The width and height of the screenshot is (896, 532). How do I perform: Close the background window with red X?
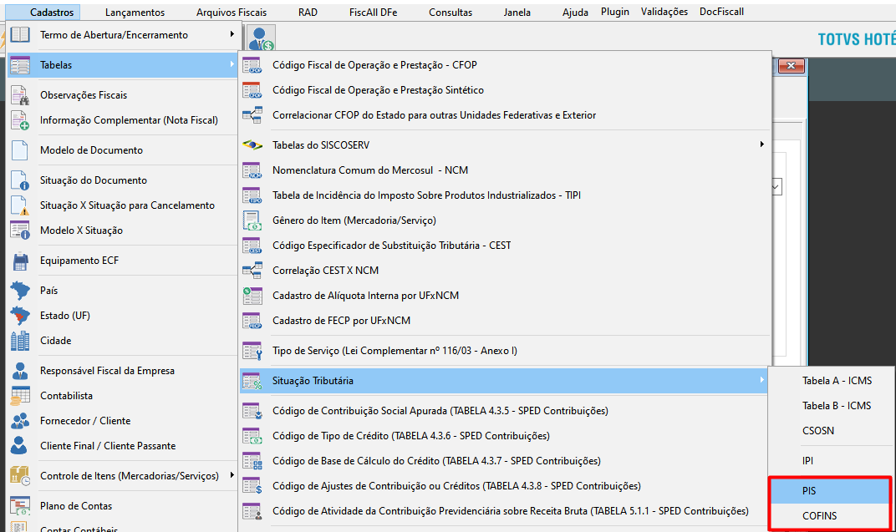(x=792, y=66)
